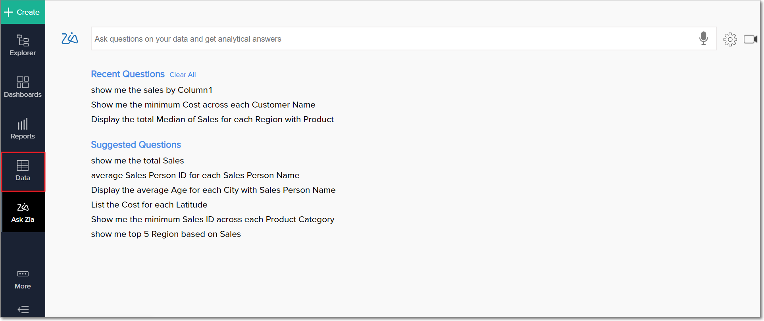Choose the total Median of Sales question
This screenshot has width=764, height=321.
[x=212, y=119]
